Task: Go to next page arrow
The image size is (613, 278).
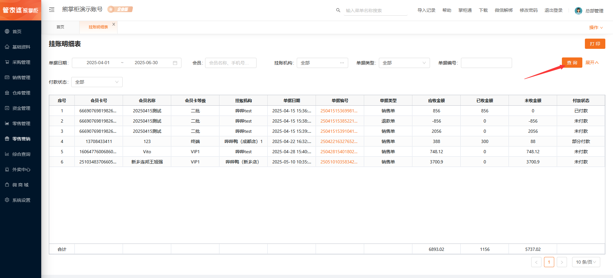Action: click(x=562, y=262)
